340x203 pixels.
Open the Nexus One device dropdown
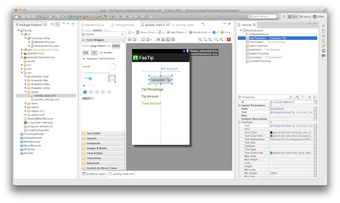[146, 32]
